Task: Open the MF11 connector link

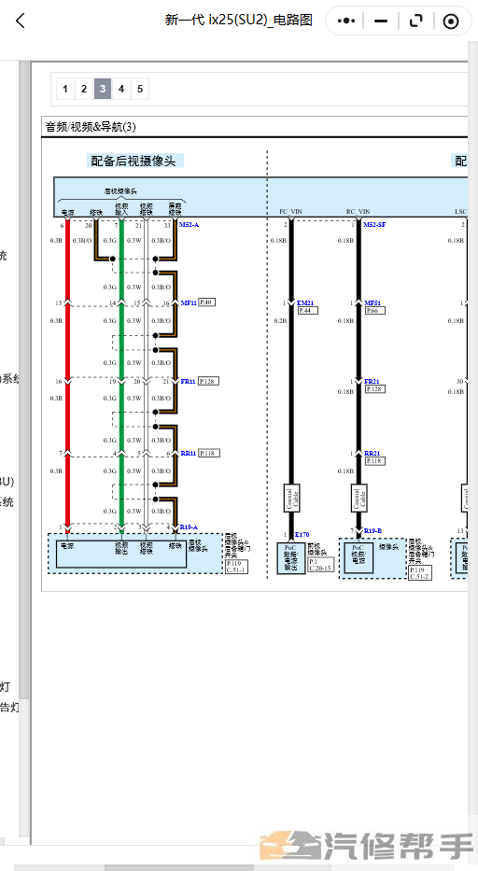Action: pyautogui.click(x=189, y=302)
